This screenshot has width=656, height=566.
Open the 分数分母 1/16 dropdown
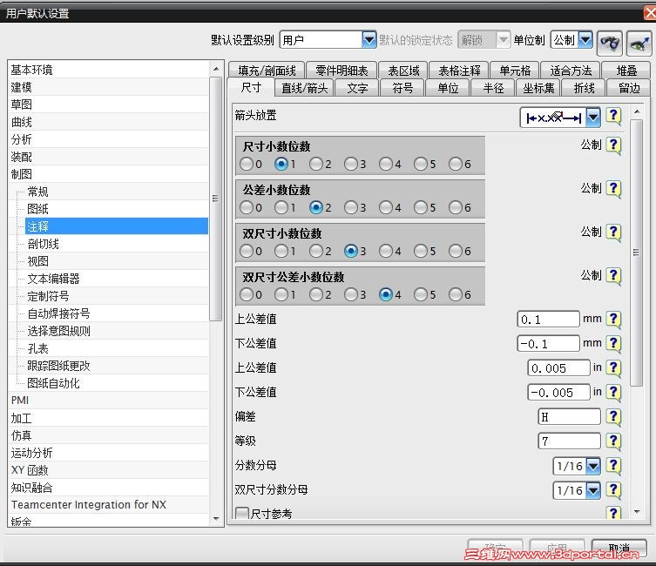pyautogui.click(x=593, y=466)
